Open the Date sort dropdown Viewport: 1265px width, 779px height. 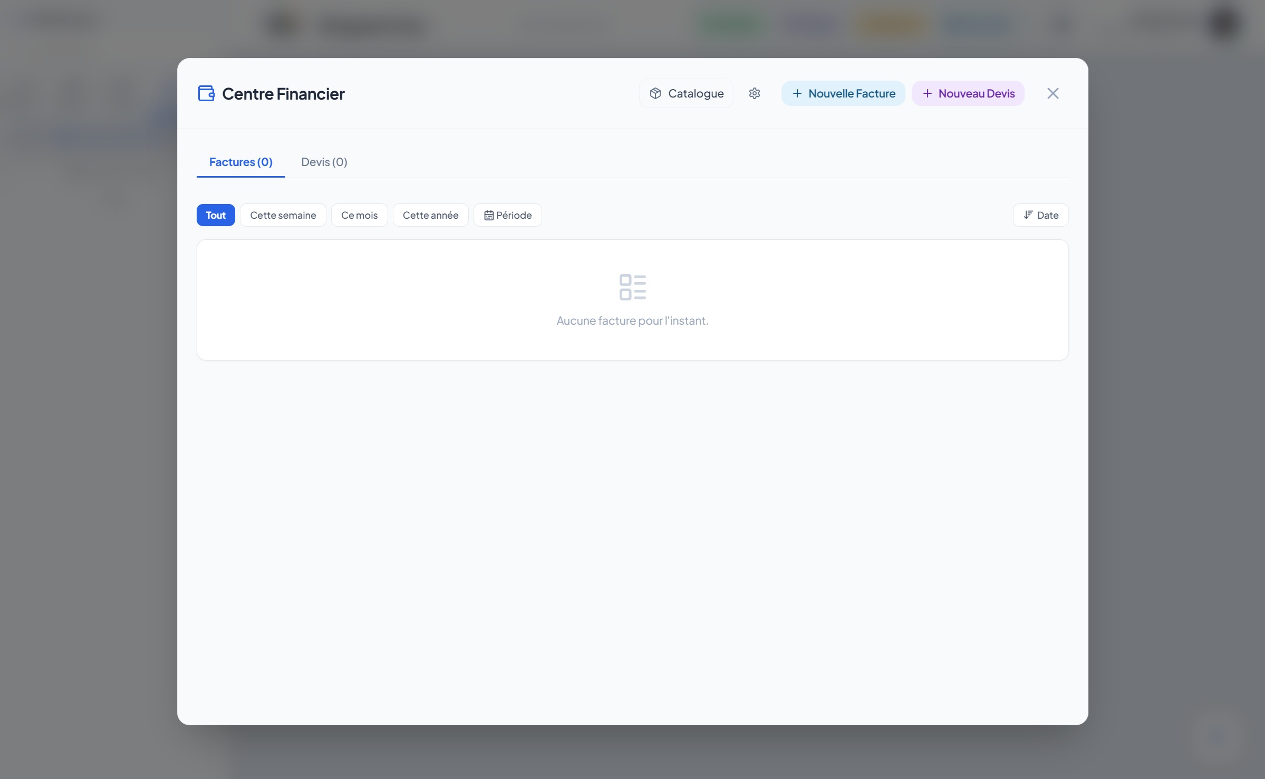point(1040,215)
